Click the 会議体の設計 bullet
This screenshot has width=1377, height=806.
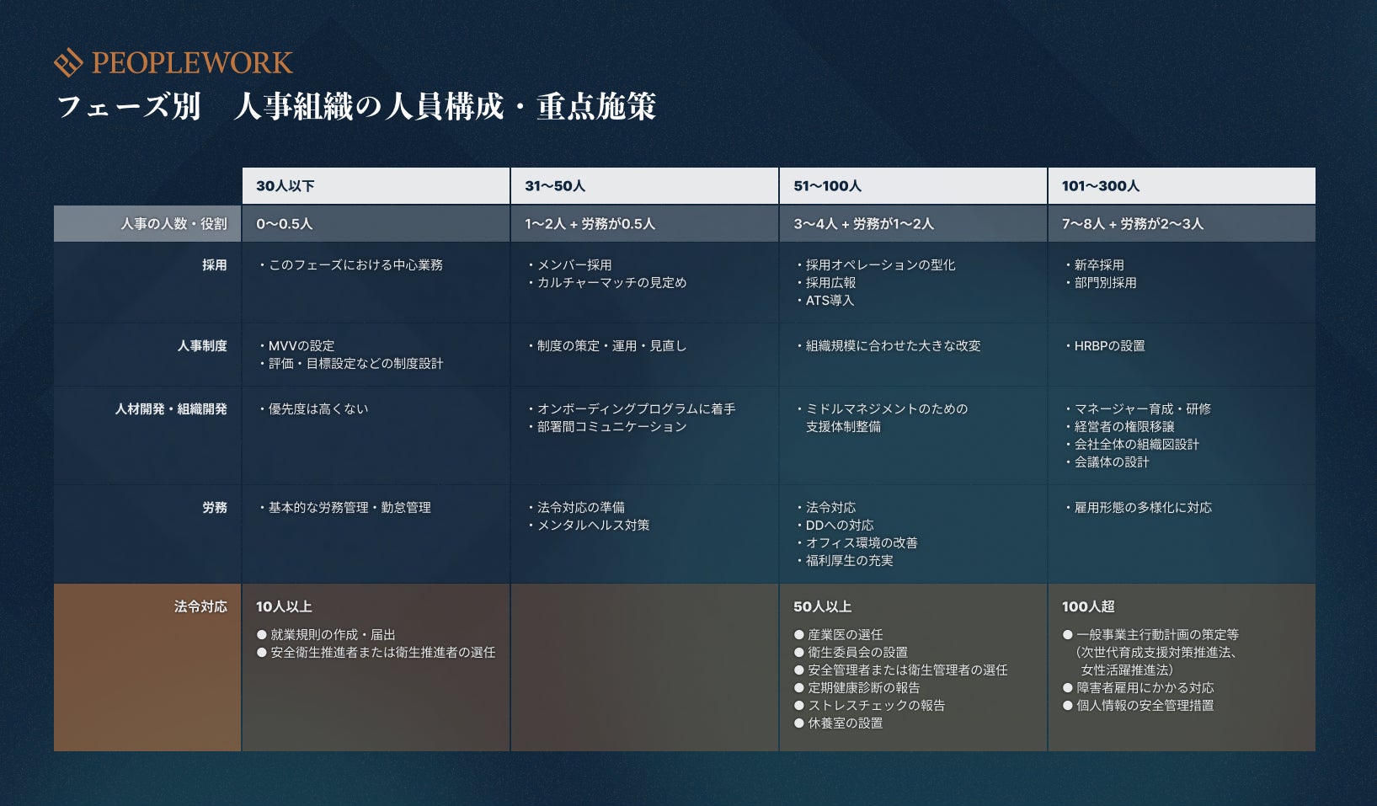tap(1106, 462)
